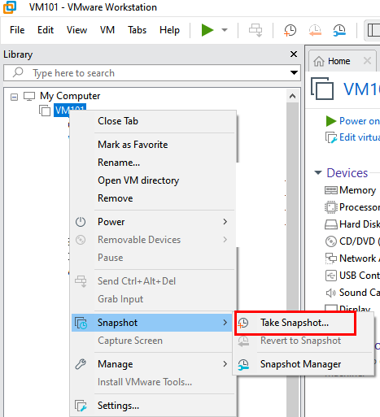Click the Library search input field
Image resolution: width=380 pixels, height=417 pixels.
point(152,72)
